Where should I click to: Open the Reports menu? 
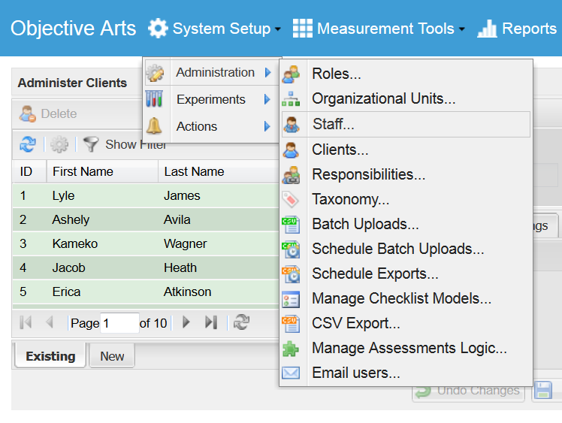(517, 29)
